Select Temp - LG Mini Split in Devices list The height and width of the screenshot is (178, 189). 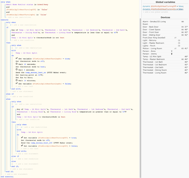[152, 57]
